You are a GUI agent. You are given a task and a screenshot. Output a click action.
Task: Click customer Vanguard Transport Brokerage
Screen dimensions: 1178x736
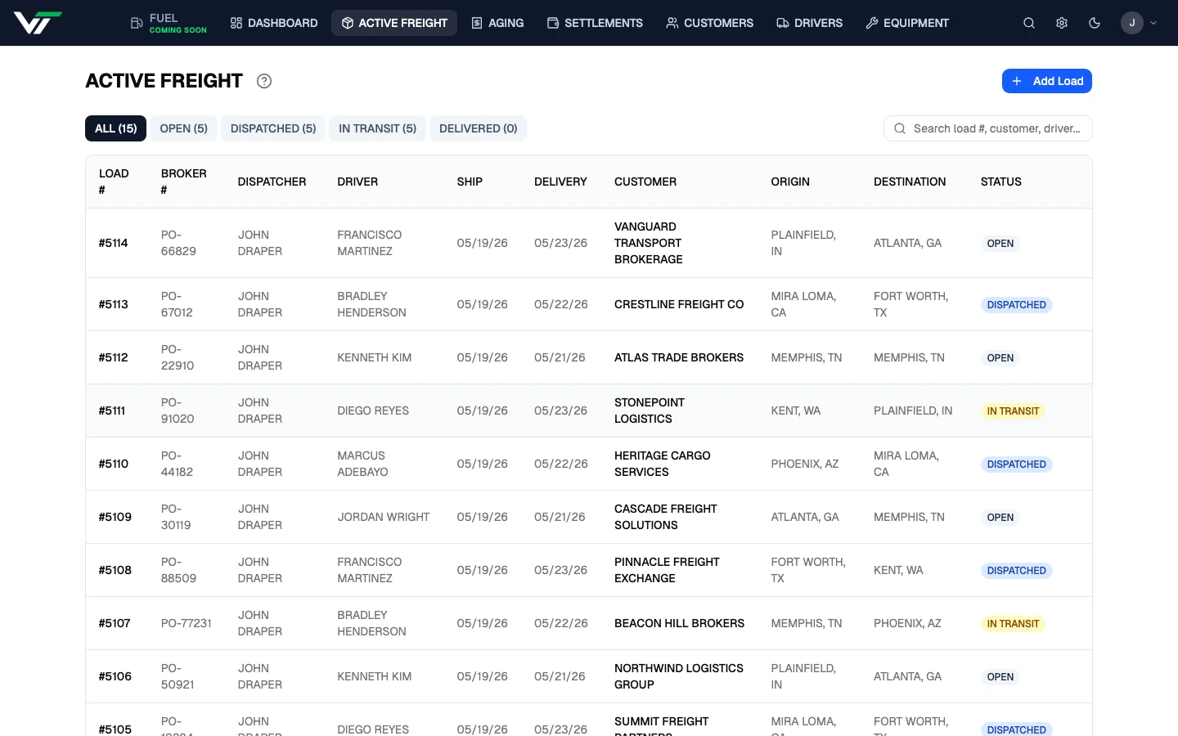(x=648, y=243)
